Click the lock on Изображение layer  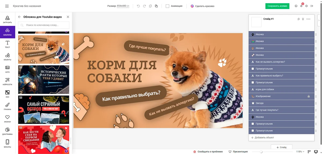[x=309, y=96]
